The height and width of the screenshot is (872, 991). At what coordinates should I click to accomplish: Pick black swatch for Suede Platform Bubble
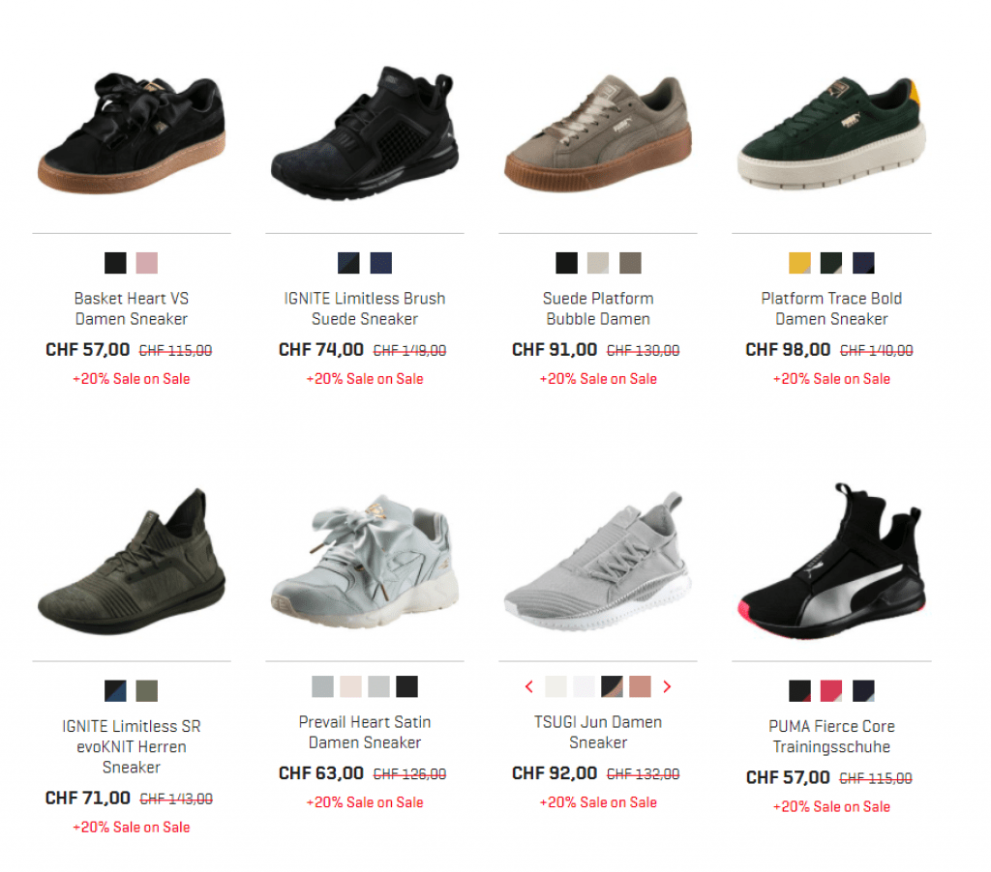tap(566, 263)
